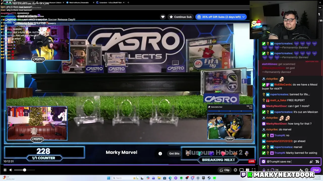This screenshot has width=323, height=181.
Task: Open Spotify from the taskbar
Action: 181,178
